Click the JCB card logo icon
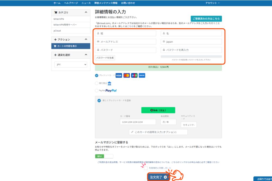 coord(134,76)
